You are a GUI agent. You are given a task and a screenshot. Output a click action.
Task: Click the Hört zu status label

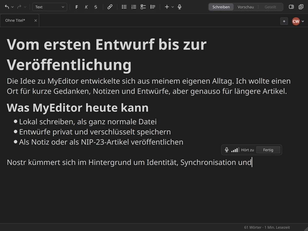click(247, 150)
